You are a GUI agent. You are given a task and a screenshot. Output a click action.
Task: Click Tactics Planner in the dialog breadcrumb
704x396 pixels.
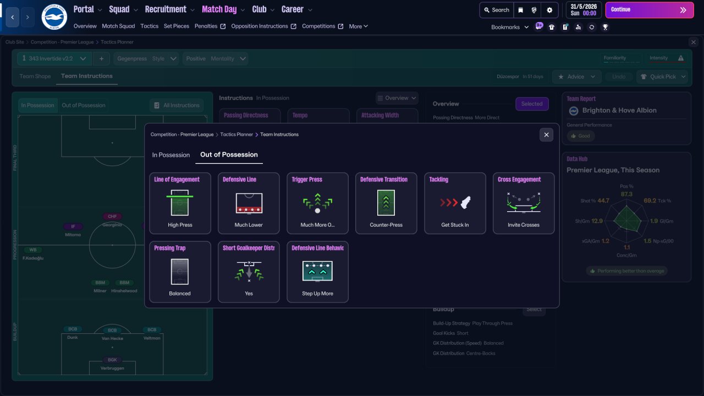(x=237, y=135)
